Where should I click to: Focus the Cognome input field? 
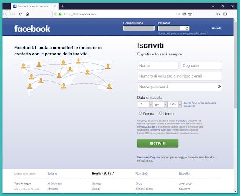point(201,65)
